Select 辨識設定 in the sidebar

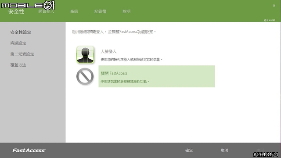[18, 43]
